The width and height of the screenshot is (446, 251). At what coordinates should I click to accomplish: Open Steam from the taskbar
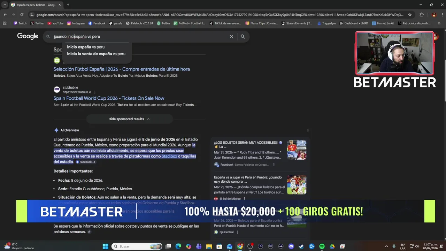point(301,246)
